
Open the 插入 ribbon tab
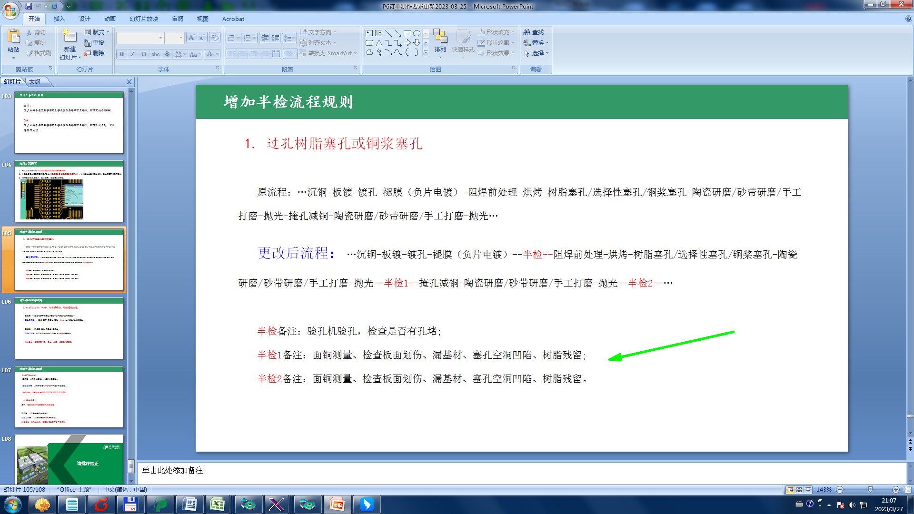(59, 19)
